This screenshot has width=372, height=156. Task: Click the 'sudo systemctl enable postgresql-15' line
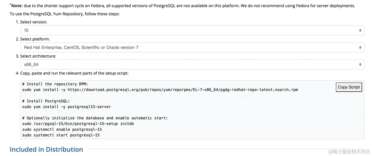(62, 129)
